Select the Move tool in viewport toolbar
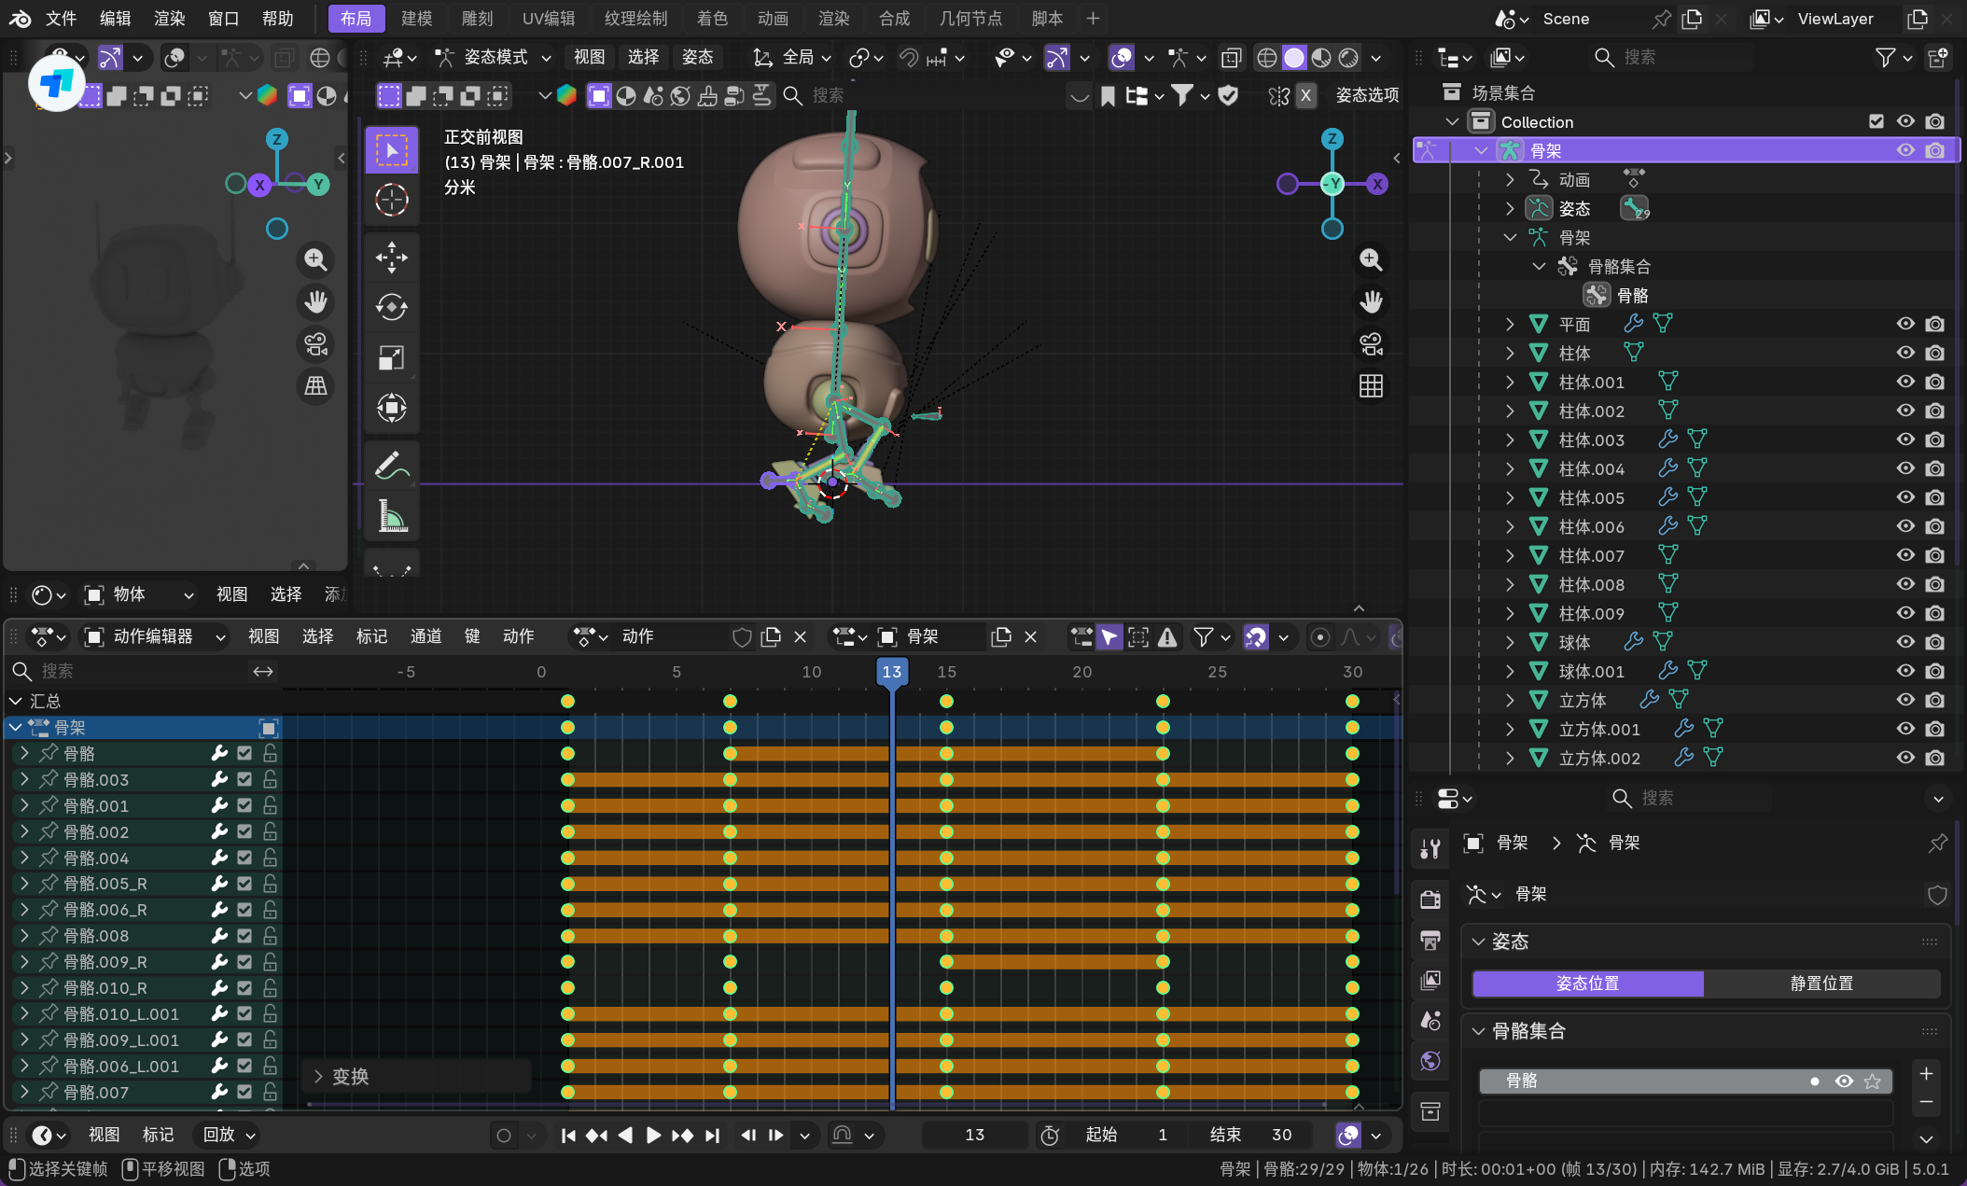 392,258
